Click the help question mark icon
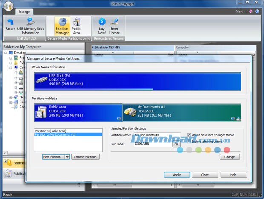 coord(258,11)
